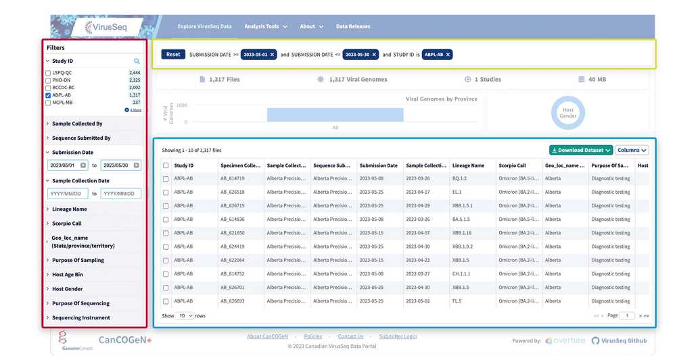Check the BCCDC-BC study checkbox
This screenshot has width=700, height=364.
click(x=48, y=88)
